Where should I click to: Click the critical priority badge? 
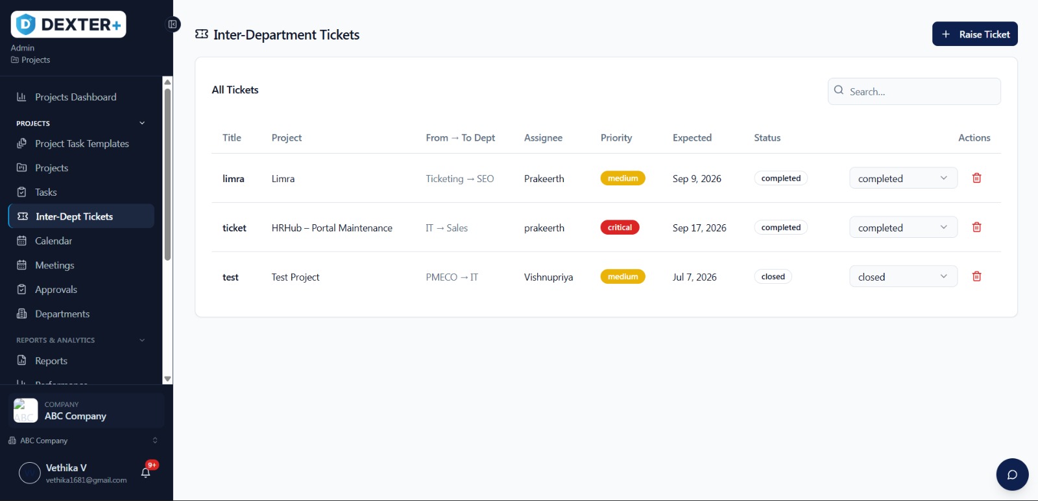click(620, 227)
